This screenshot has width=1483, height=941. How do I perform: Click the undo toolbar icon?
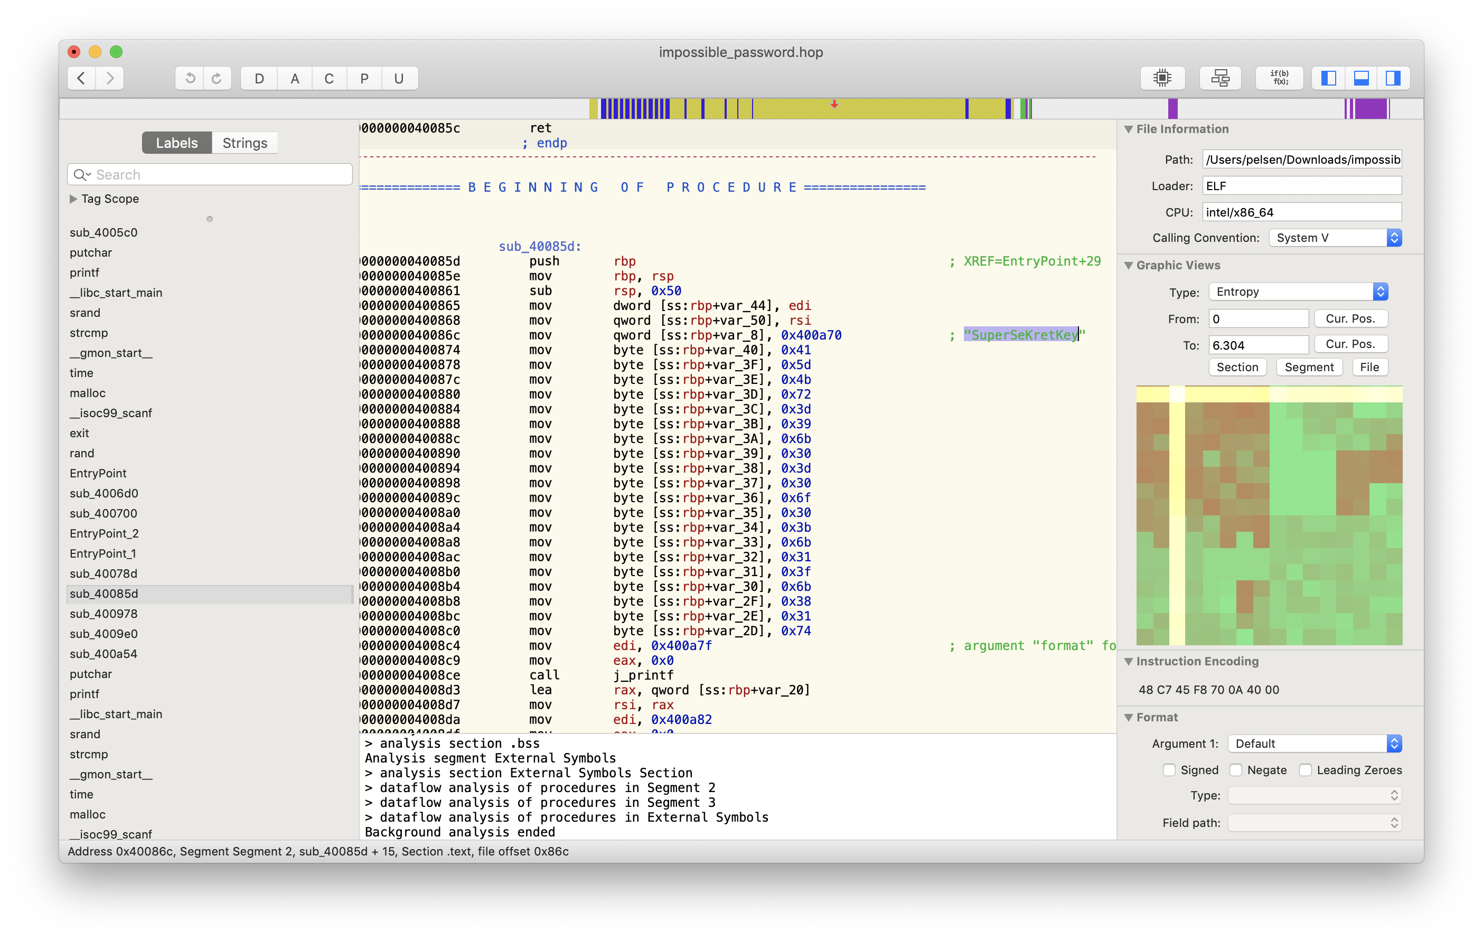[x=190, y=78]
